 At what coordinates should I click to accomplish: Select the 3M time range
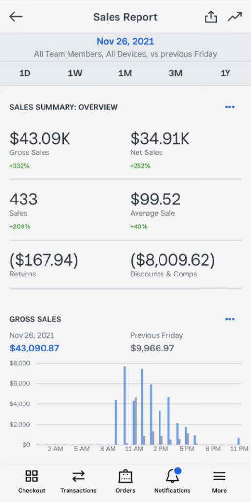pos(175,74)
